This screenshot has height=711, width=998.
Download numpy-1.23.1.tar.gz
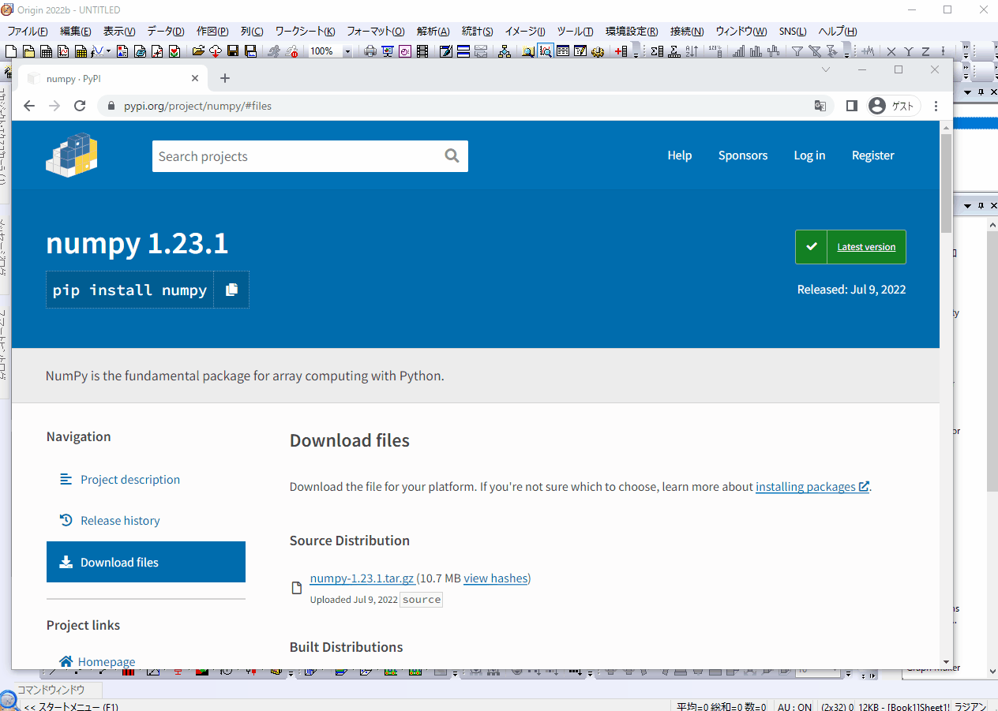[x=362, y=578]
